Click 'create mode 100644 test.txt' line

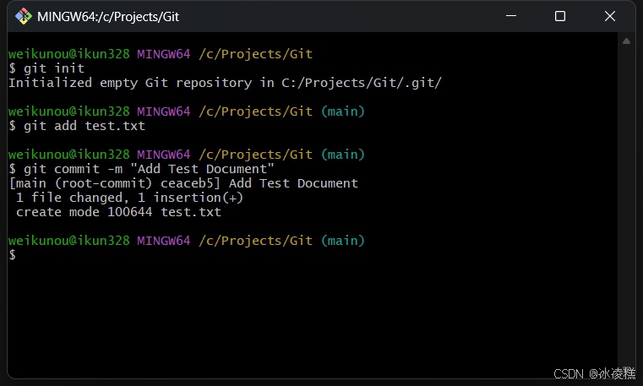[x=118, y=212]
